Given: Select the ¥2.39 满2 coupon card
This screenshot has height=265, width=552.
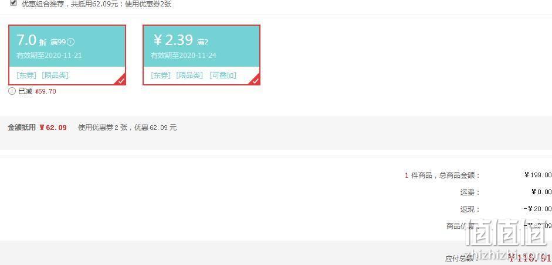Looking at the screenshot, I should point(201,55).
